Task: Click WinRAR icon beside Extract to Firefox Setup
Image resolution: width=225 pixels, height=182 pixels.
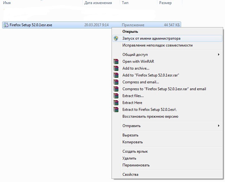Action: pos(116,110)
